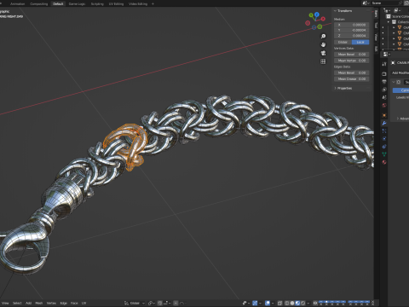Image resolution: width=409 pixels, height=307 pixels.
Task: Open properties editor type dropdown
Action: [386, 54]
